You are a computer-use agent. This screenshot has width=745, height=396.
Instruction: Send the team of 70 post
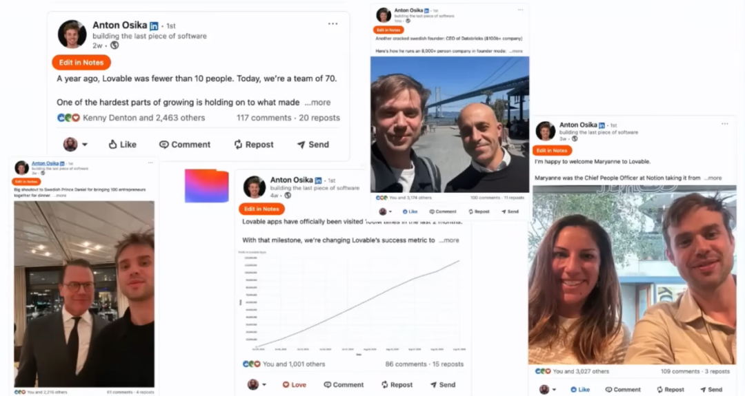coord(312,145)
